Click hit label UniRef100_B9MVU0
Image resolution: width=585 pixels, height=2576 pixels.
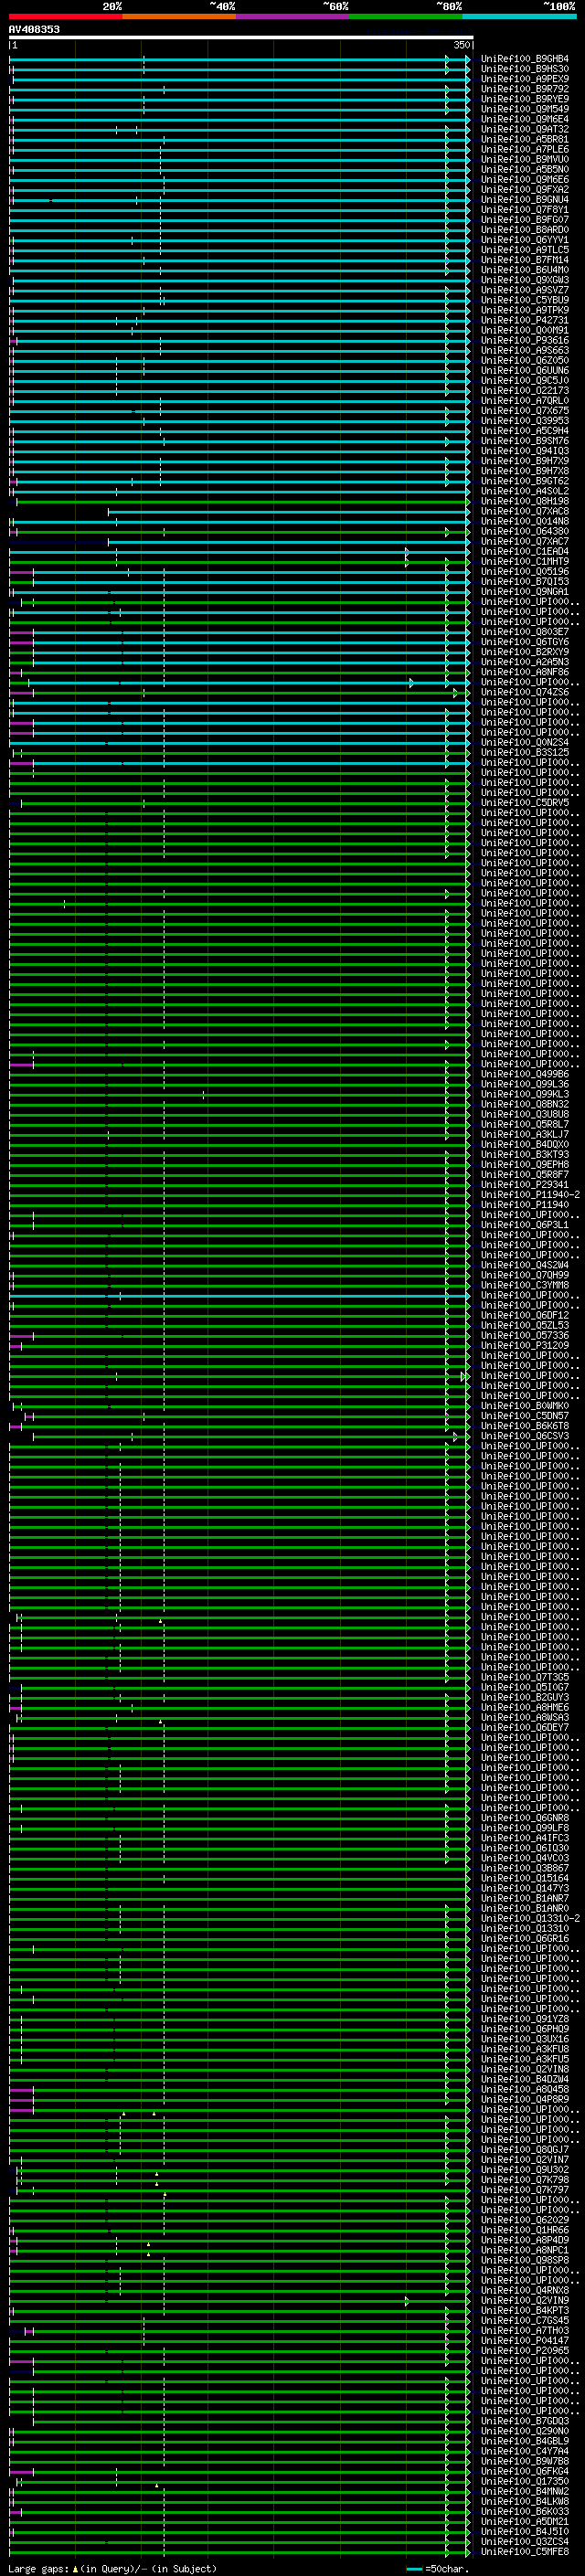click(525, 159)
